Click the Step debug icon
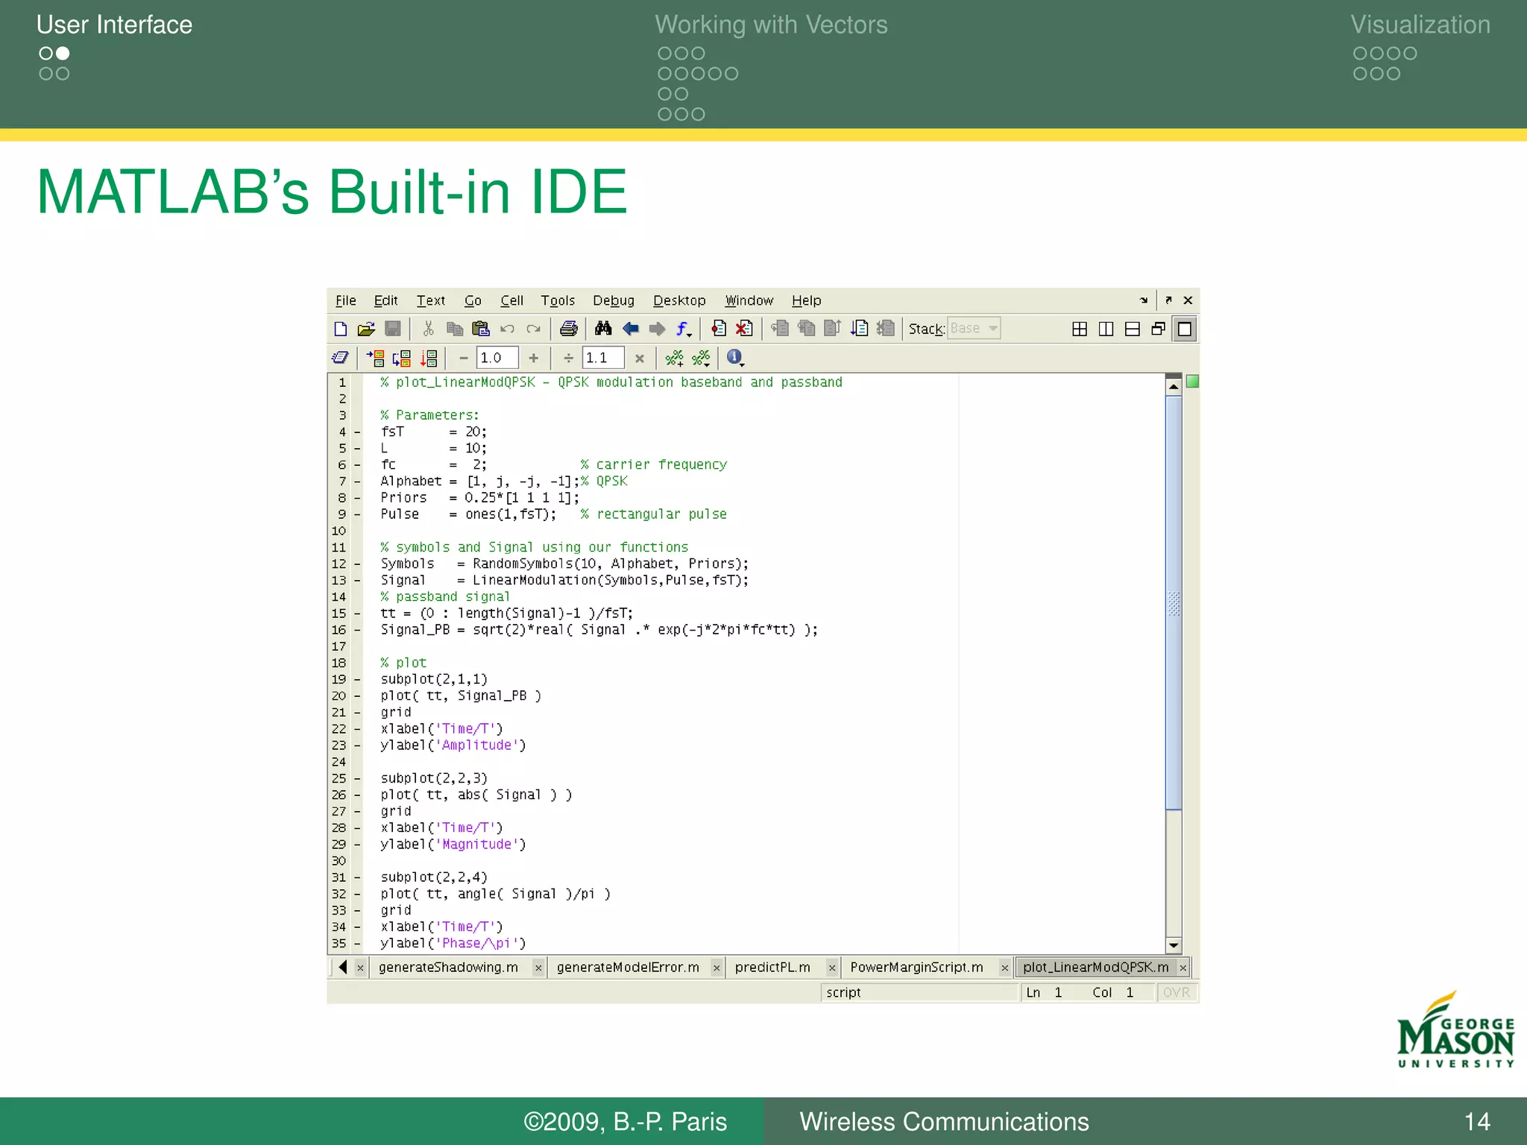The height and width of the screenshot is (1145, 1527). [780, 329]
